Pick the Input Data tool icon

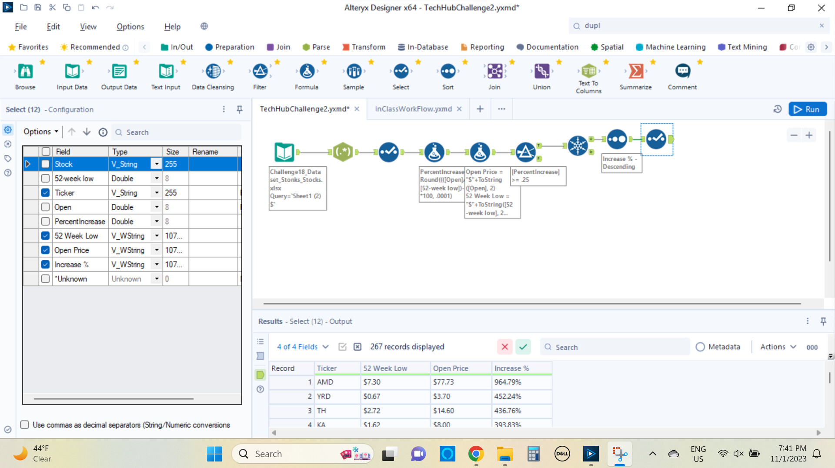[x=72, y=71]
